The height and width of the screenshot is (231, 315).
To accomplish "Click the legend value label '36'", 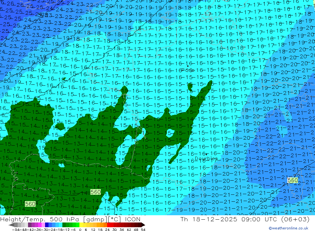I will [122, 230].
